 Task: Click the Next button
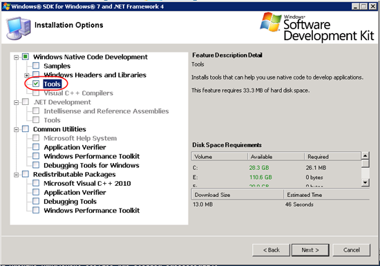click(310, 250)
